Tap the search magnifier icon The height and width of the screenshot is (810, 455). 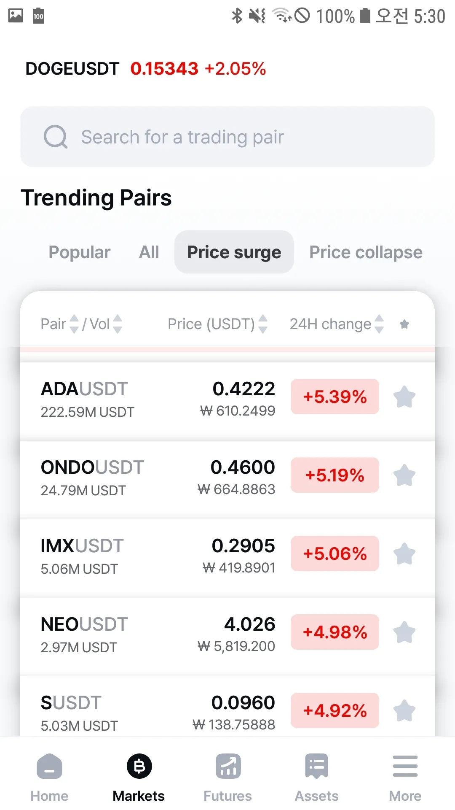56,137
